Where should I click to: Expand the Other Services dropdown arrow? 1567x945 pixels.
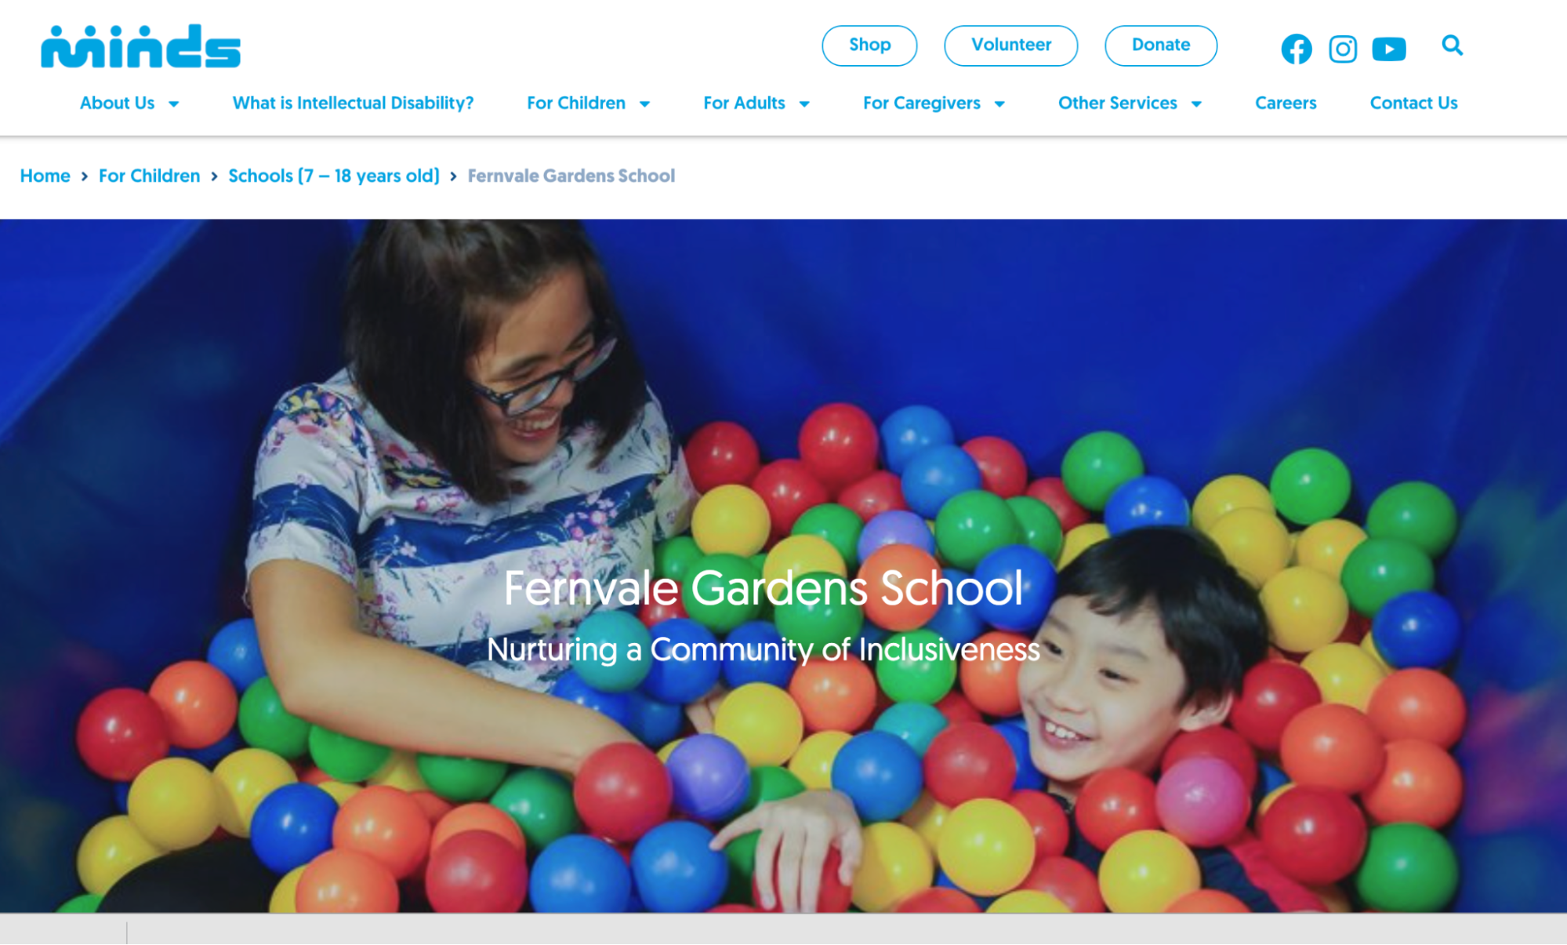coord(1196,104)
